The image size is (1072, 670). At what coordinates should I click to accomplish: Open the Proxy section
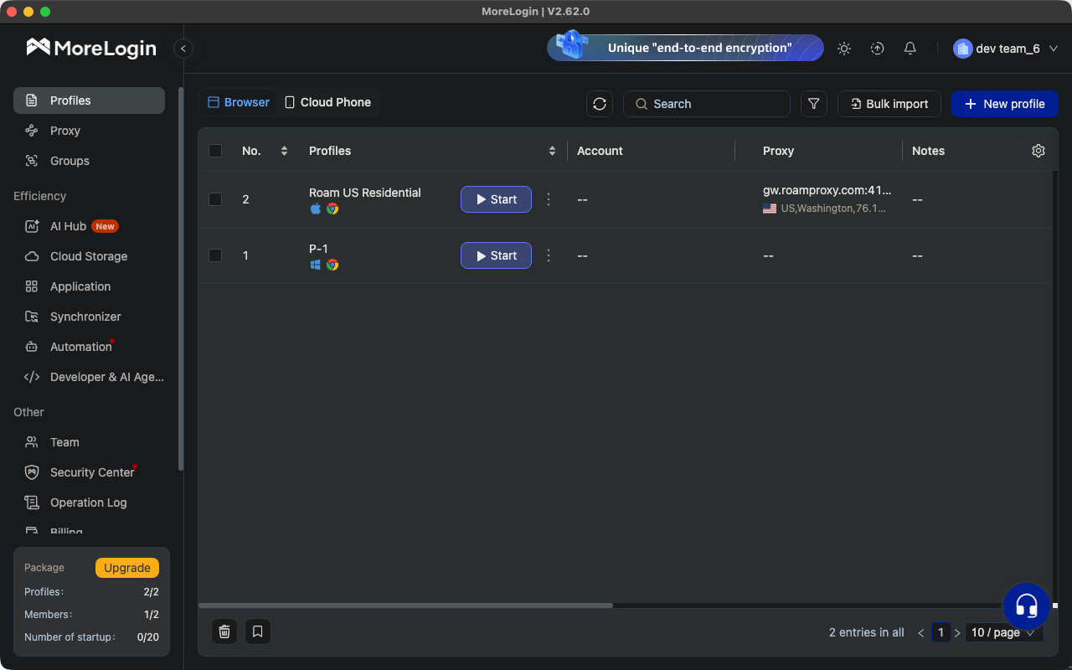click(x=89, y=131)
